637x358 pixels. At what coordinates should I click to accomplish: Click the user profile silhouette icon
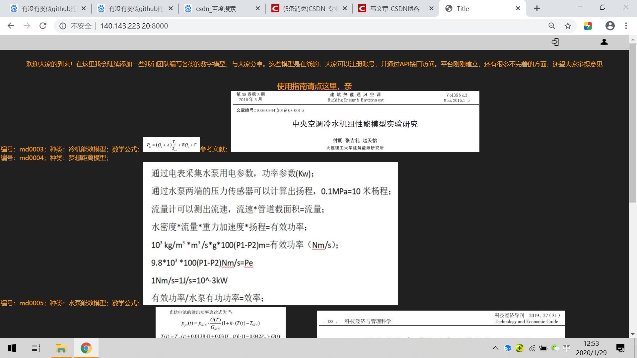point(604,42)
